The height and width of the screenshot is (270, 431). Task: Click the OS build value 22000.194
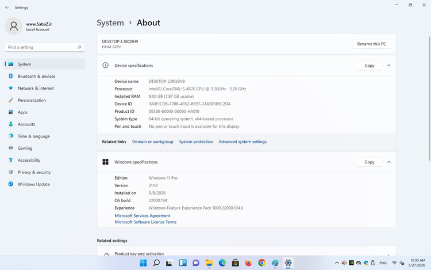tap(158, 201)
